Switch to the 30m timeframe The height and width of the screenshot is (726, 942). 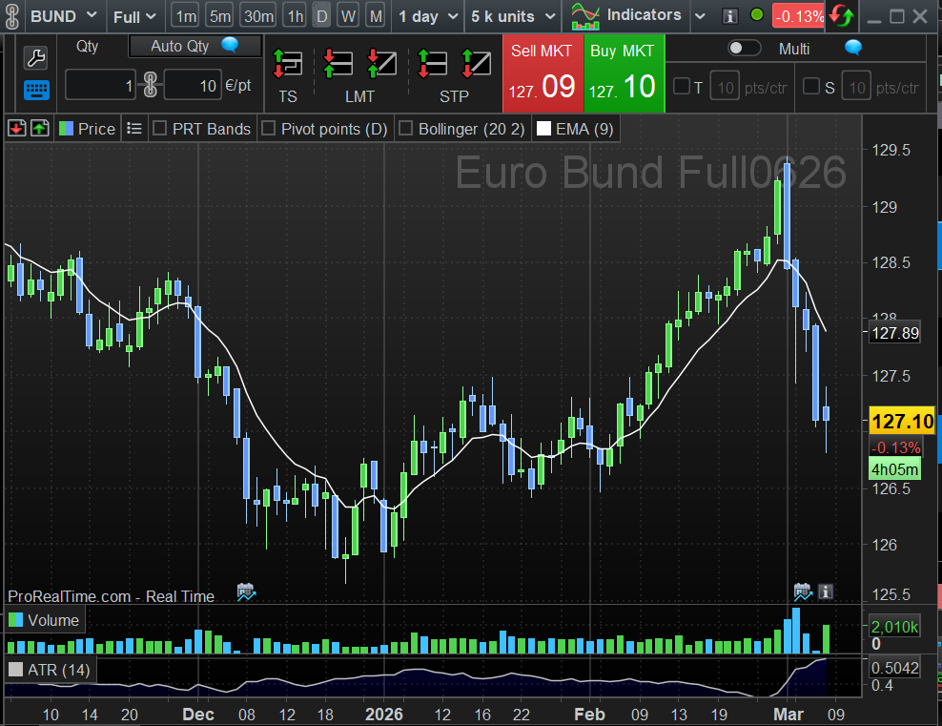tap(257, 16)
